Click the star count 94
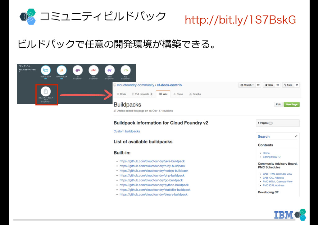Viewport: 318px width, 225px height. [x=278, y=85]
